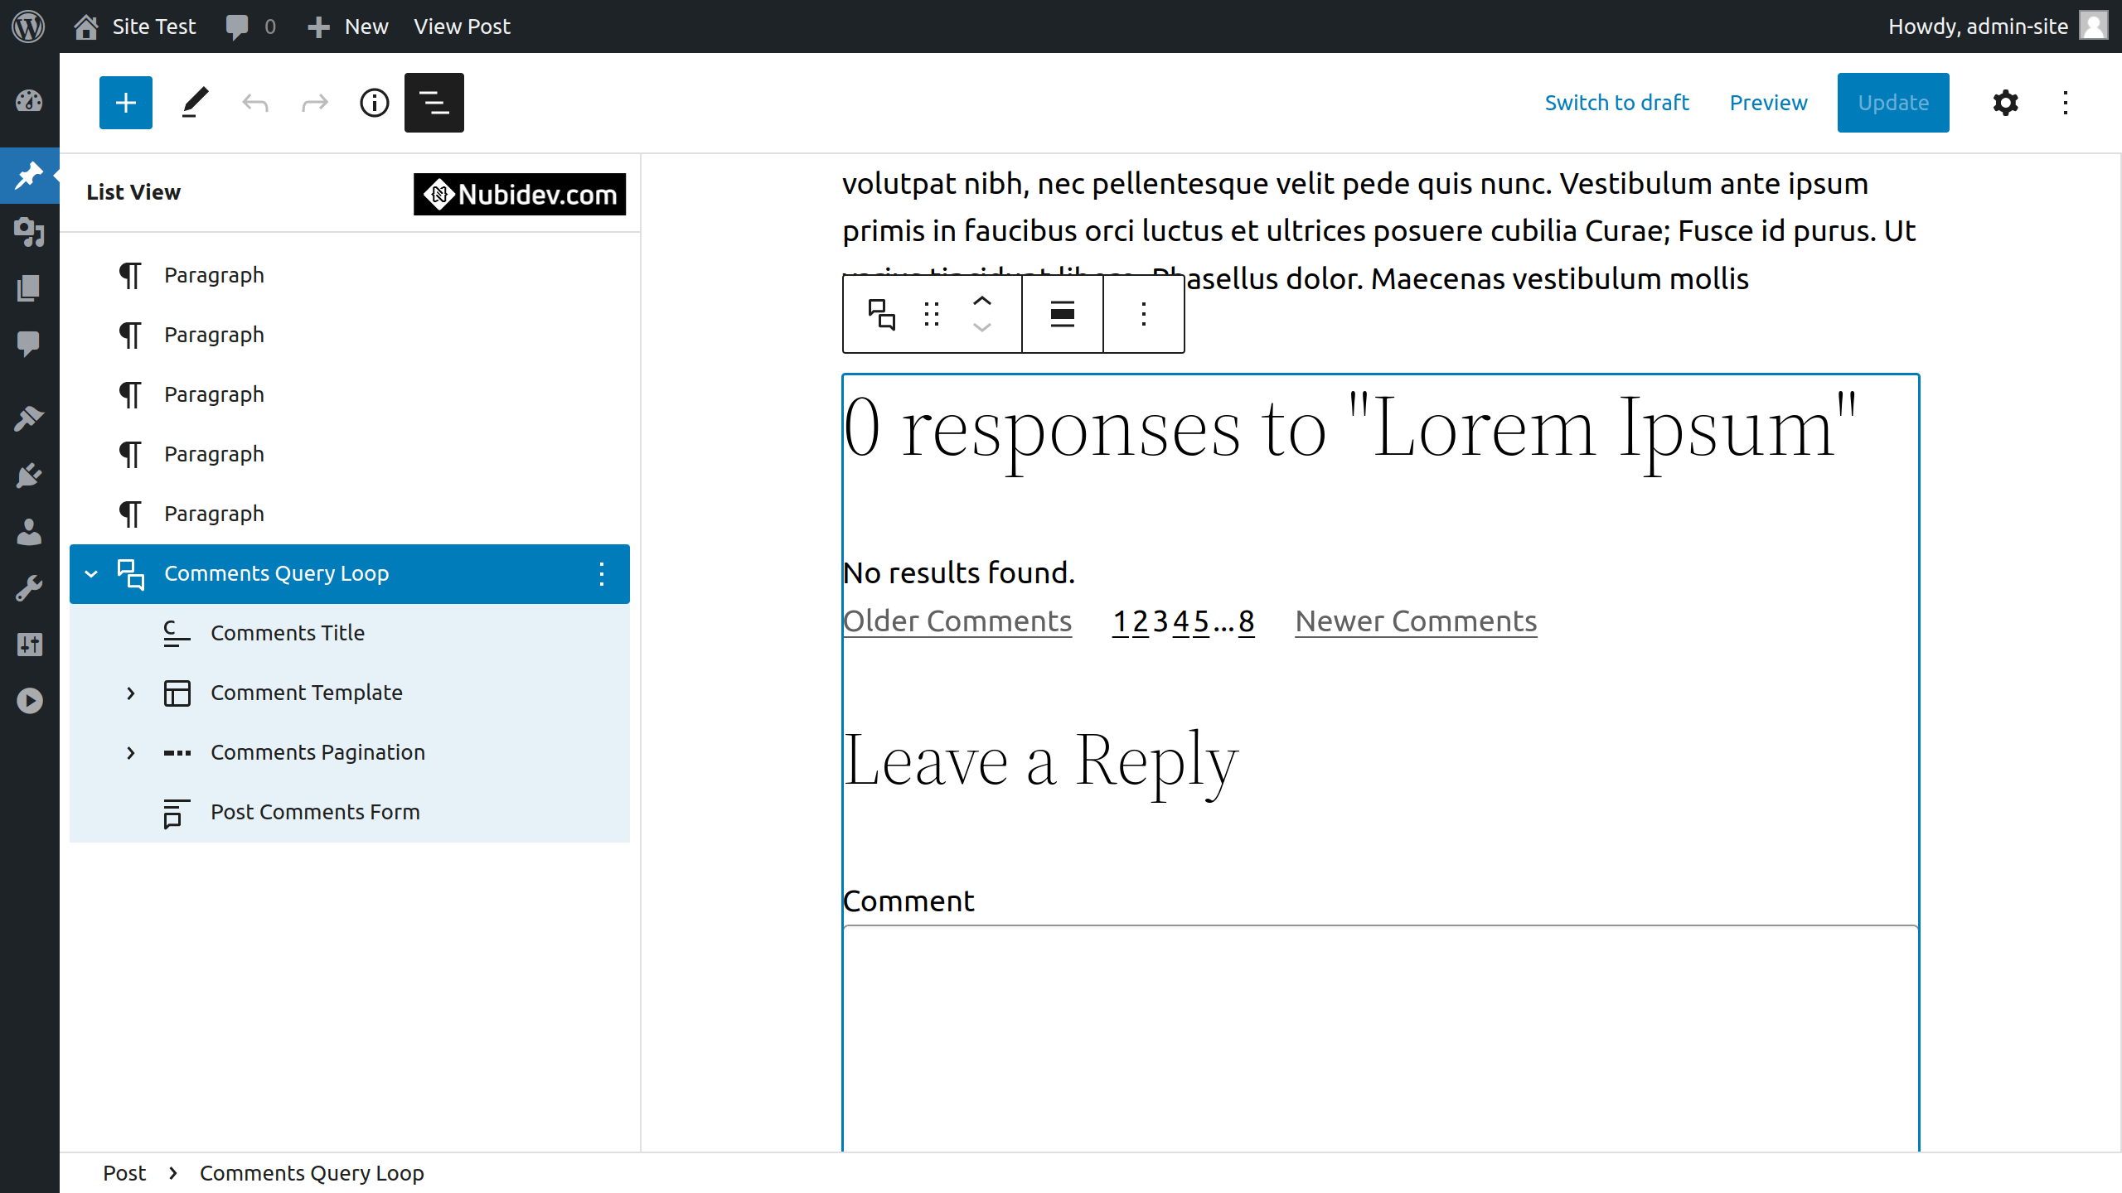Open the document details info icon
The width and height of the screenshot is (2122, 1193).
pos(374,103)
